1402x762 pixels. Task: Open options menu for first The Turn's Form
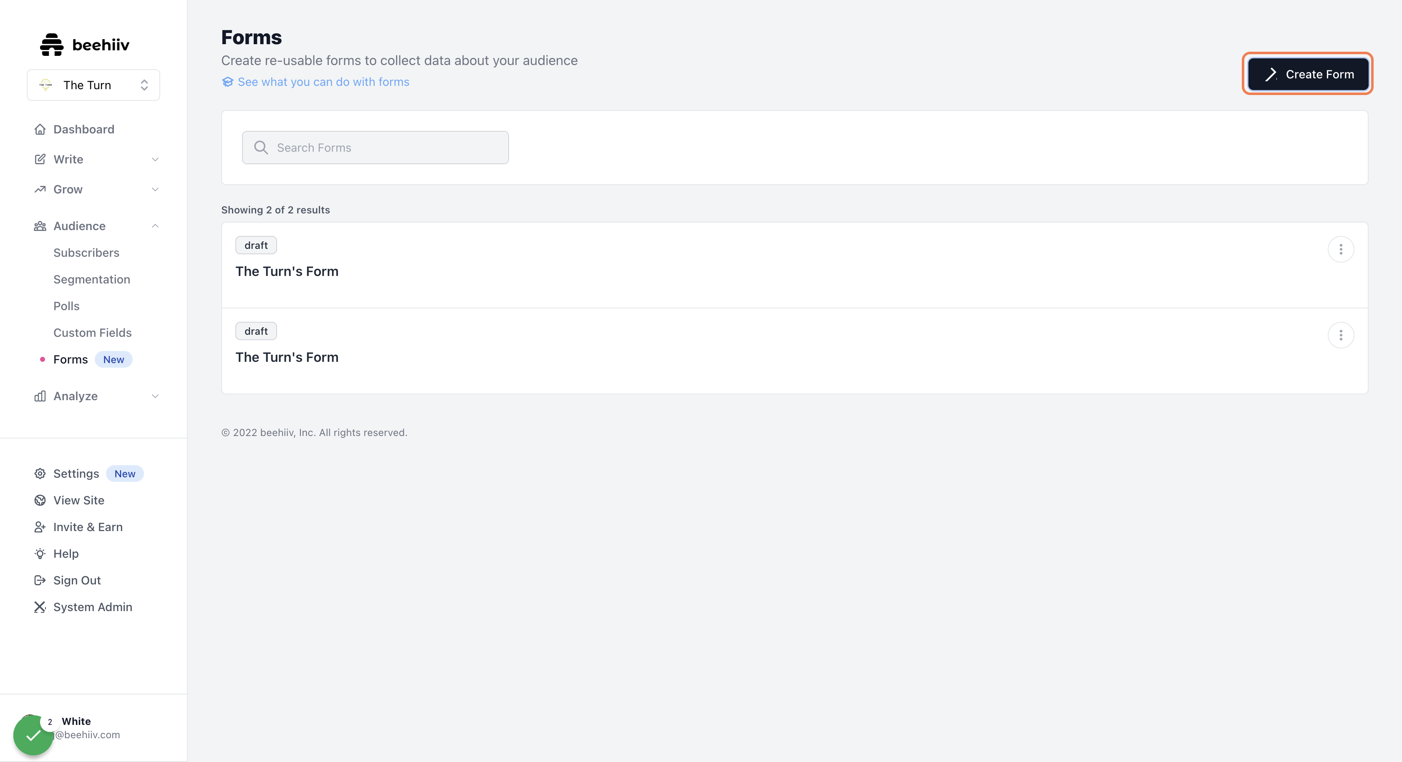tap(1341, 249)
